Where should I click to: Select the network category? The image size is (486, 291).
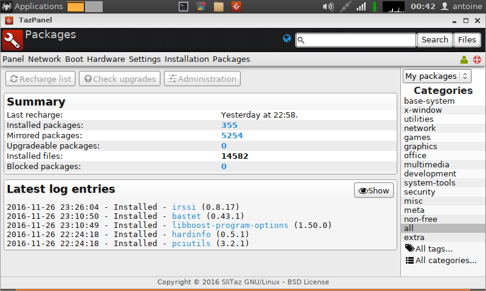coord(420,129)
